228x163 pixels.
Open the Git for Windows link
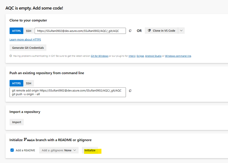point(100,56)
